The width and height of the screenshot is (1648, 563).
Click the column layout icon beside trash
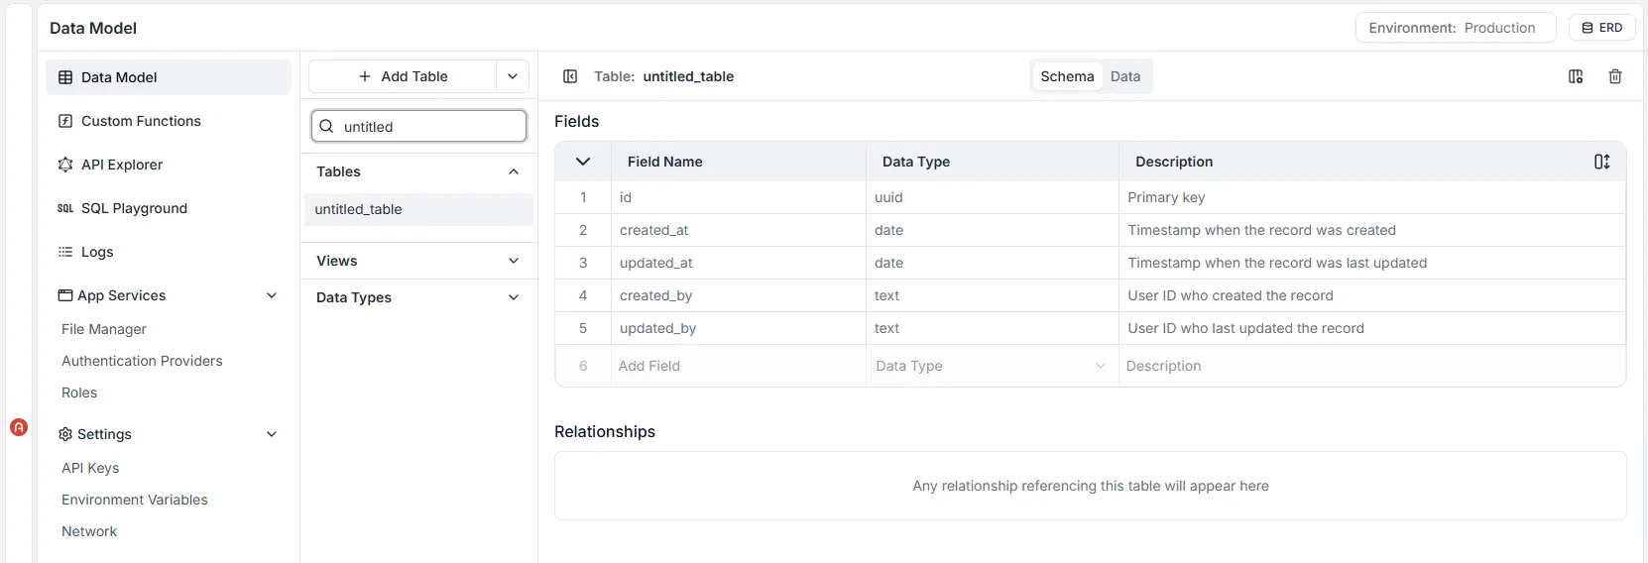[1576, 76]
